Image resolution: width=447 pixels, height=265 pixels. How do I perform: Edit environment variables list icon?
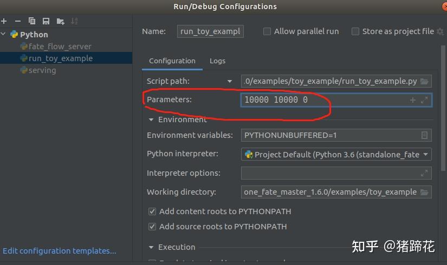click(x=424, y=135)
